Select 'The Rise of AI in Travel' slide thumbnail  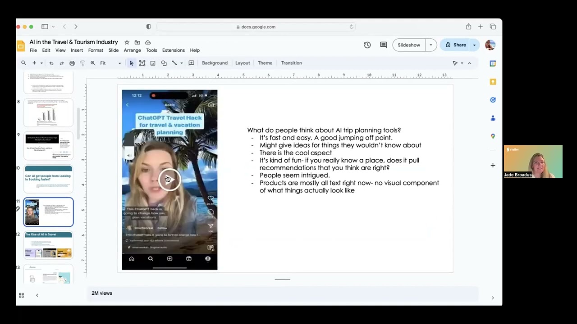(x=48, y=245)
